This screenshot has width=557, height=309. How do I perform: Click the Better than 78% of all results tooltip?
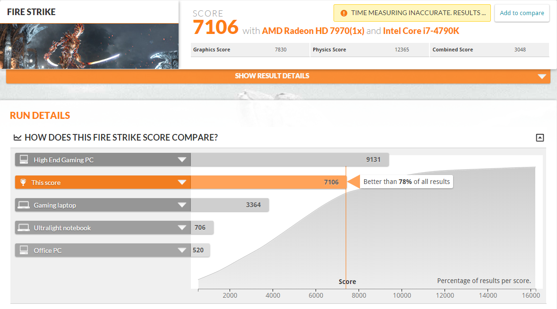407,182
